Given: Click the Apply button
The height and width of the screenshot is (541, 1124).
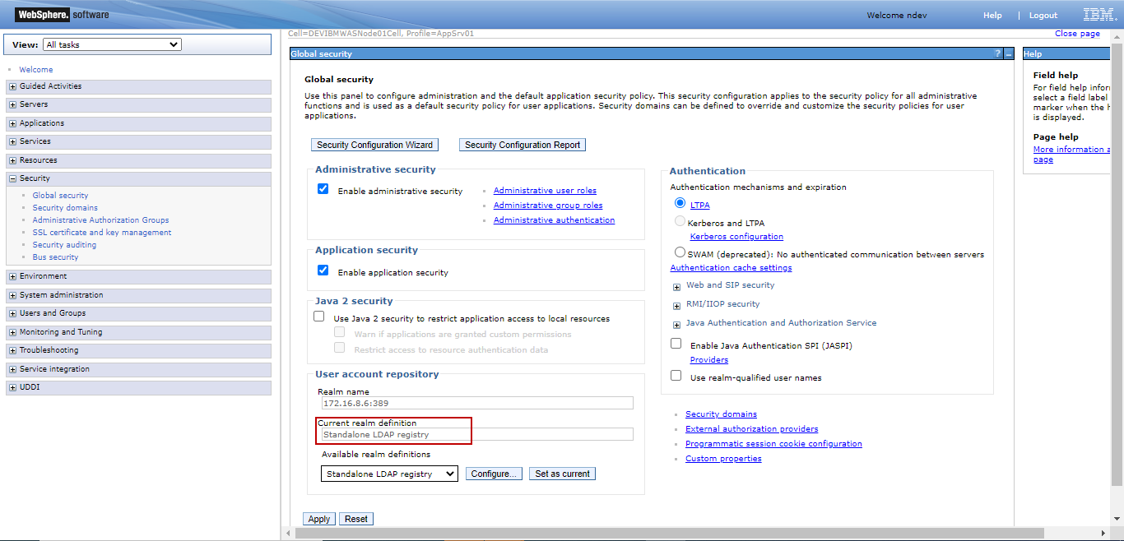Looking at the screenshot, I should (x=319, y=519).
